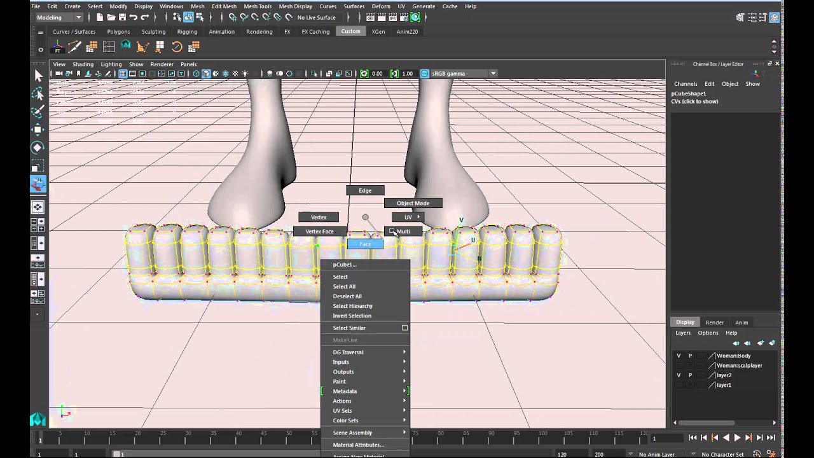
Task: Expand the Inputs submenu
Action: (365, 362)
